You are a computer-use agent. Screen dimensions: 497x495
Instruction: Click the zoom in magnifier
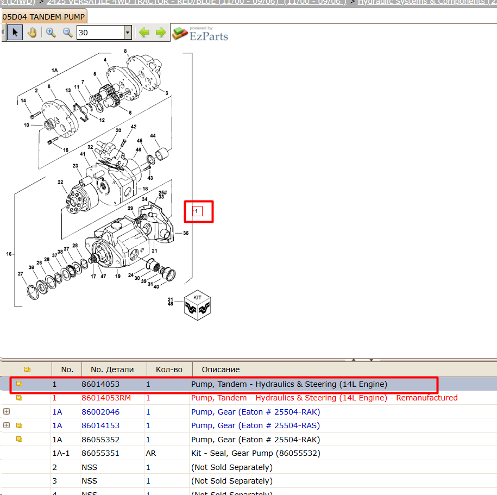click(51, 33)
